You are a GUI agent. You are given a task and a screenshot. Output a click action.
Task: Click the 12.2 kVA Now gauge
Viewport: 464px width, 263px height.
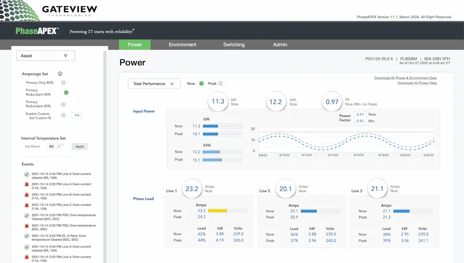pyautogui.click(x=276, y=102)
